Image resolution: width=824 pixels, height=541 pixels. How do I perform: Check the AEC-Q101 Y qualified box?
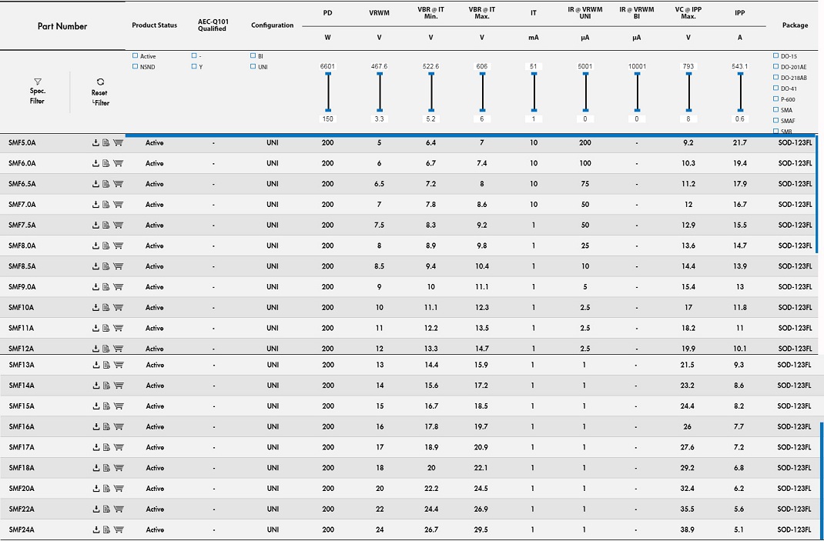[x=194, y=67]
